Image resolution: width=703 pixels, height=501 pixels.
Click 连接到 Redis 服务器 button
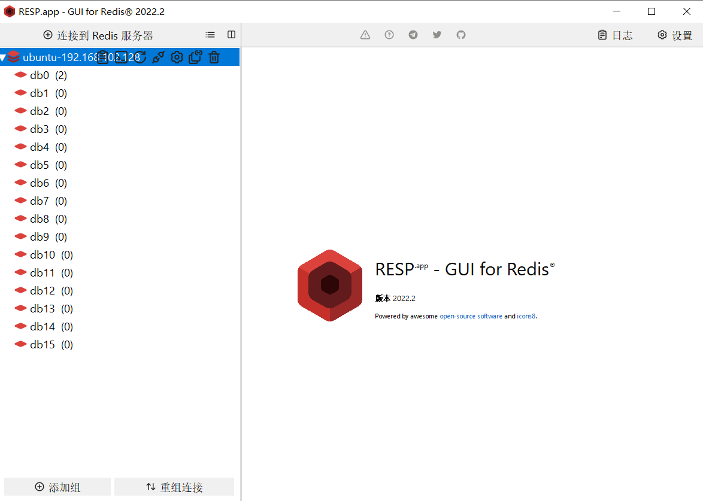98,35
